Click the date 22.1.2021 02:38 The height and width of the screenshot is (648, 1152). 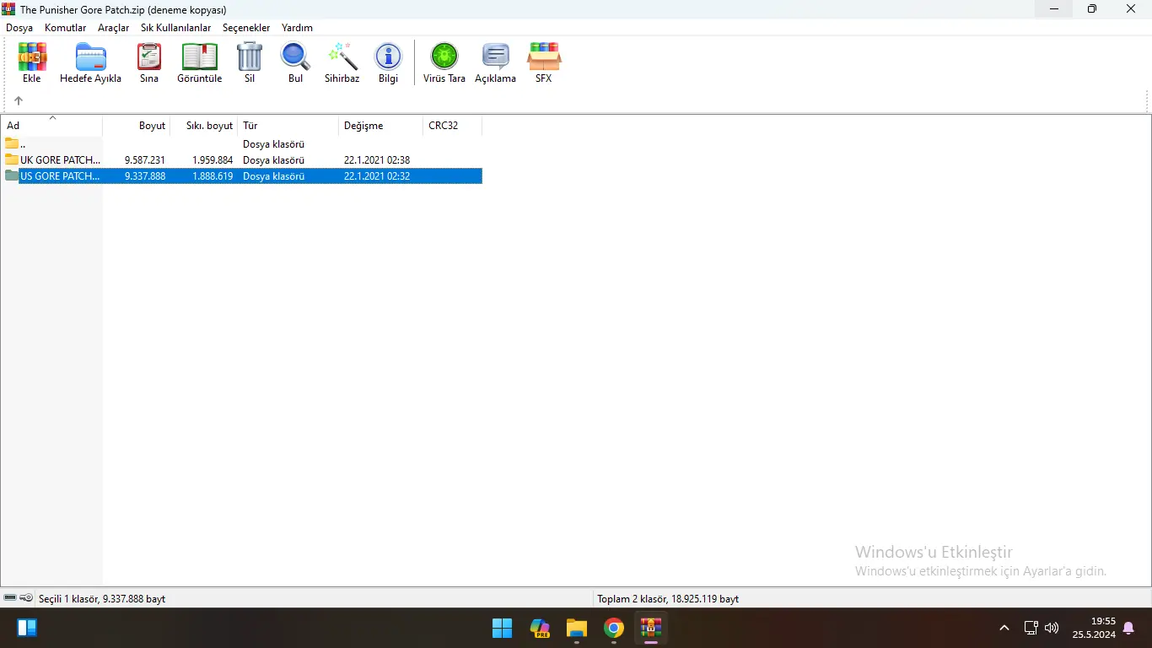(377, 160)
